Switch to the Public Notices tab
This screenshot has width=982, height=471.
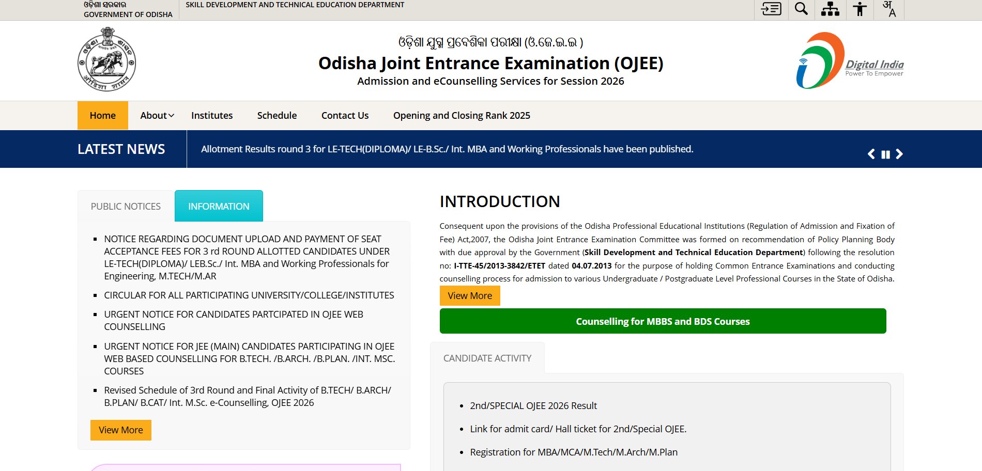pos(126,207)
